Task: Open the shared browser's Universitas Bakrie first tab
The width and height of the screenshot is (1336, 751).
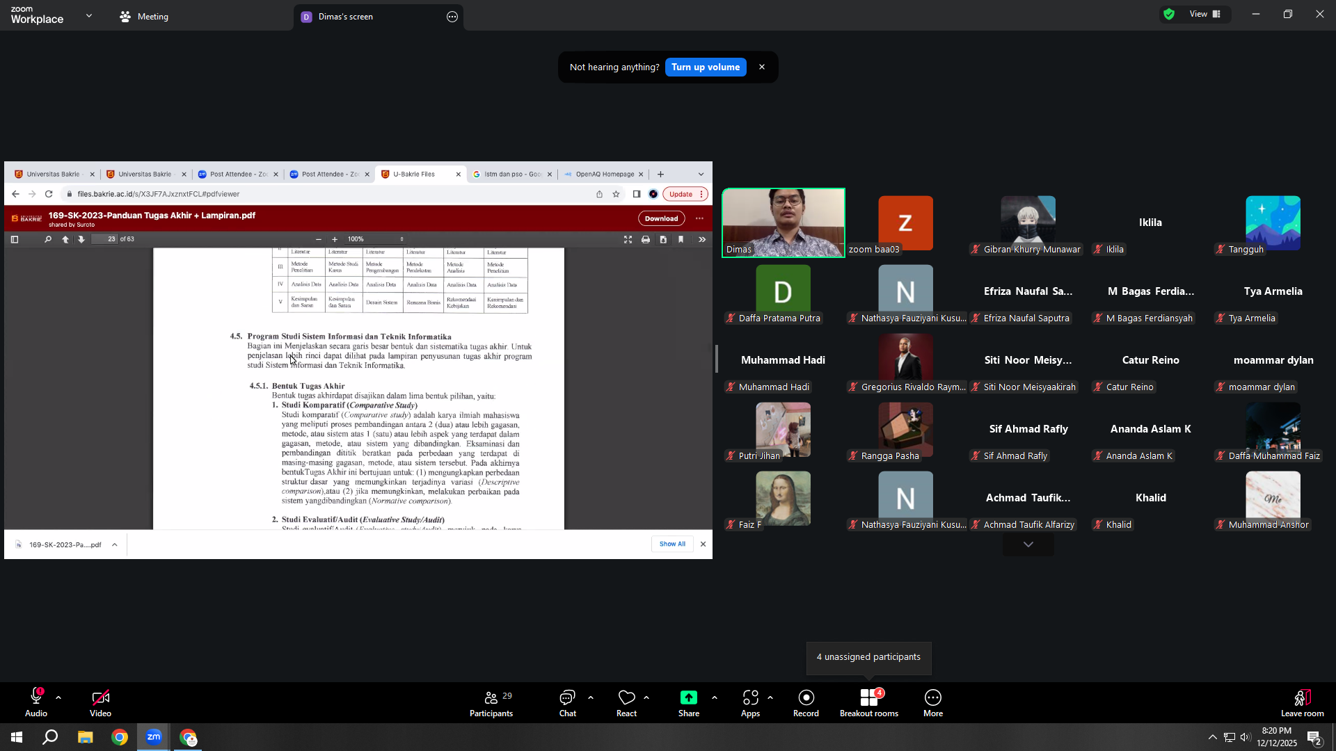Action: pos(53,175)
